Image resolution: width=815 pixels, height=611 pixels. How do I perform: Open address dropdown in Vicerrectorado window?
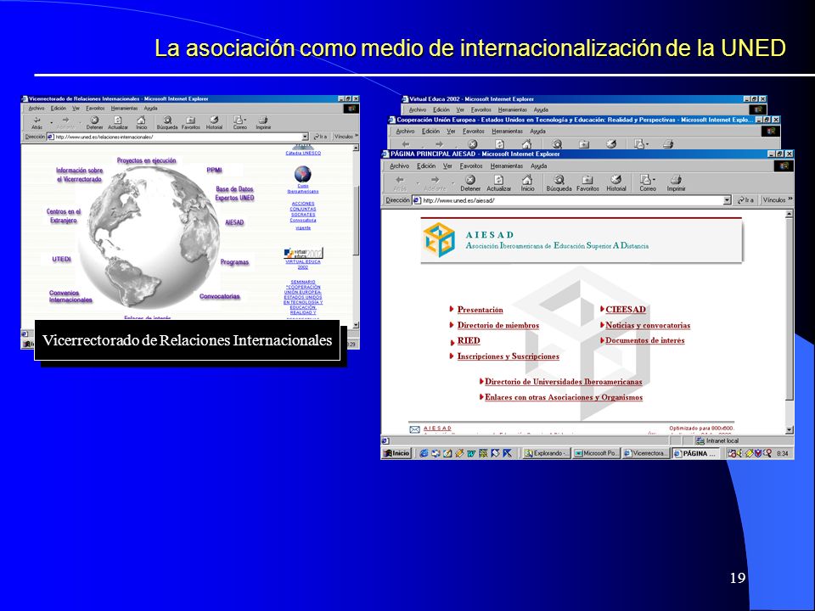coord(305,137)
